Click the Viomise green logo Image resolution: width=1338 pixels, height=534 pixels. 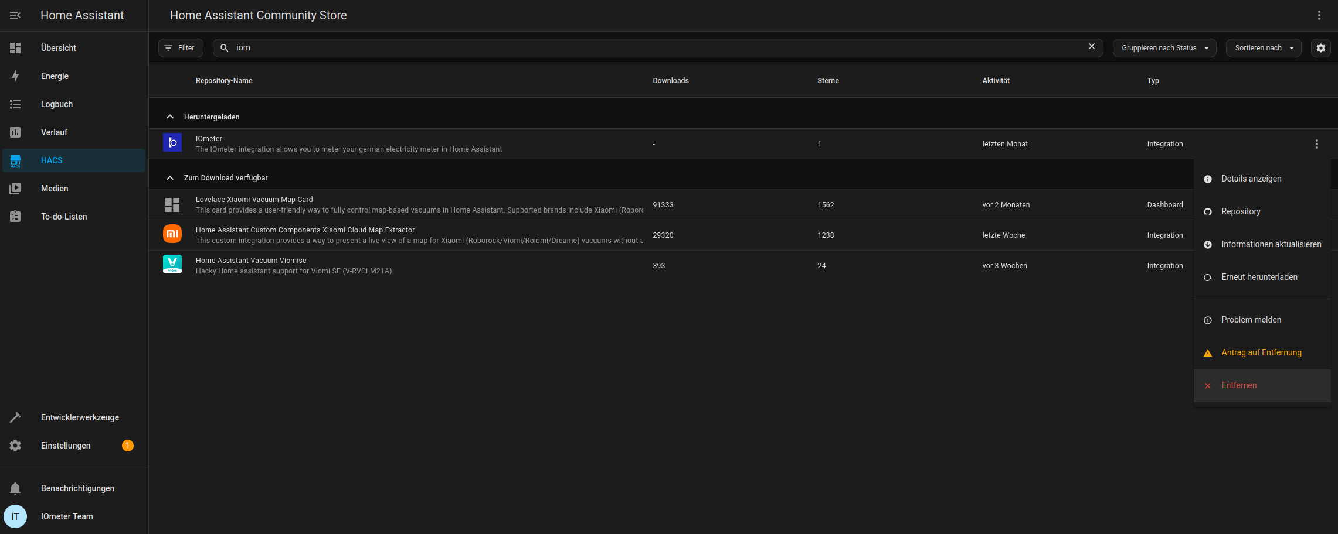point(172,264)
